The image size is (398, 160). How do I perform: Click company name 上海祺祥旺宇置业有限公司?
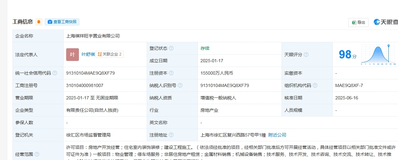click(93, 36)
